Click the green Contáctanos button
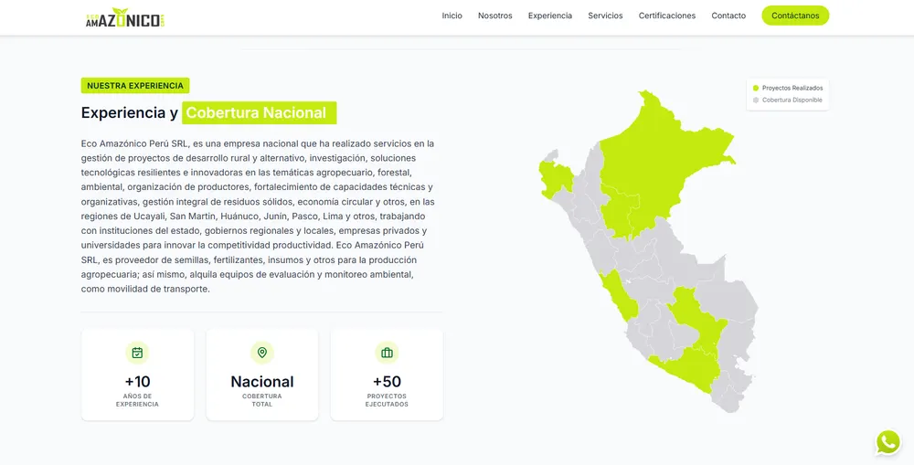The image size is (914, 465). point(795,16)
